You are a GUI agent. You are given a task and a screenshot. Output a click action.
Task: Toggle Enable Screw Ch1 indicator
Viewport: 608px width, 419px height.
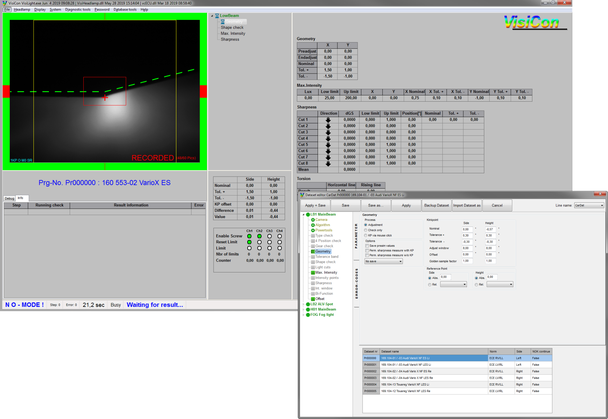tap(249, 236)
